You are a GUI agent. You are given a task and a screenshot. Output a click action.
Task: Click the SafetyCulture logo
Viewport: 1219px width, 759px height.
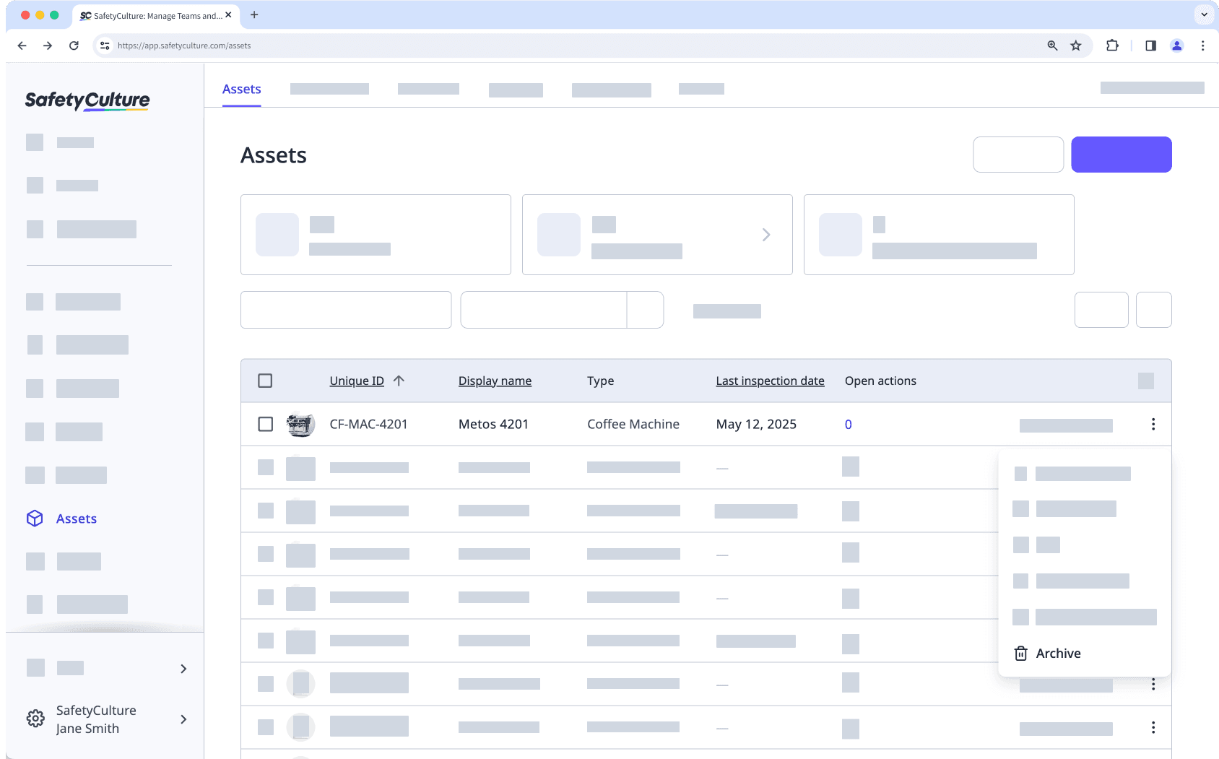point(87,101)
